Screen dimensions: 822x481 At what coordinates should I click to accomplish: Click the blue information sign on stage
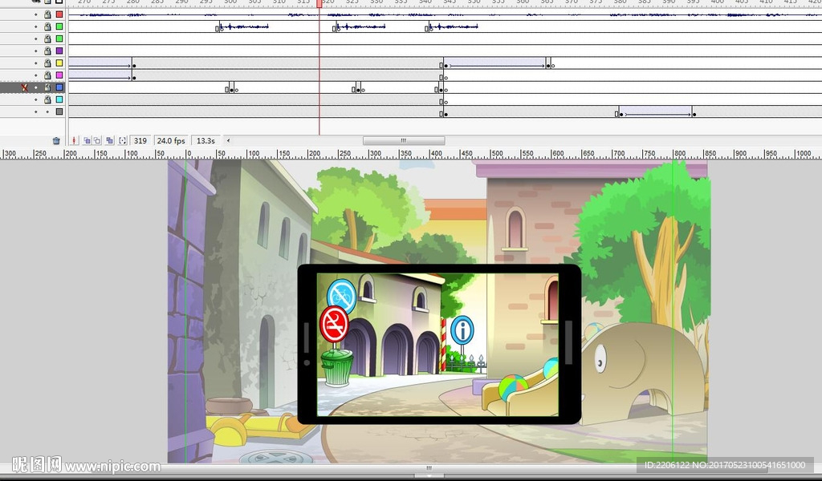462,330
